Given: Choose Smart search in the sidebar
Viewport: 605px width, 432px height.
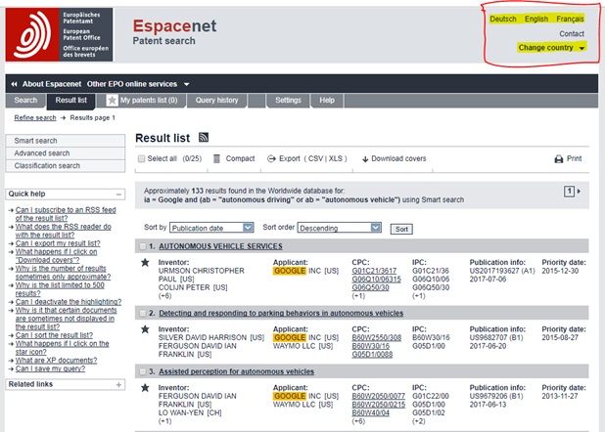Looking at the screenshot, I should point(66,141).
